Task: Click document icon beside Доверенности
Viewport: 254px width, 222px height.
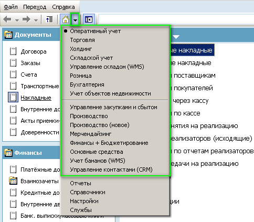Action: pos(13,132)
